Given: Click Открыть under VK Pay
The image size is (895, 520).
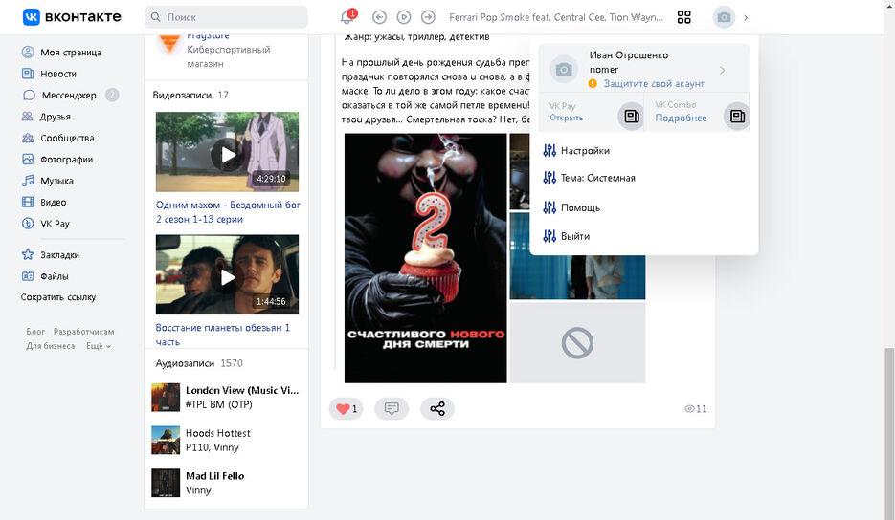Looking at the screenshot, I should tap(567, 118).
